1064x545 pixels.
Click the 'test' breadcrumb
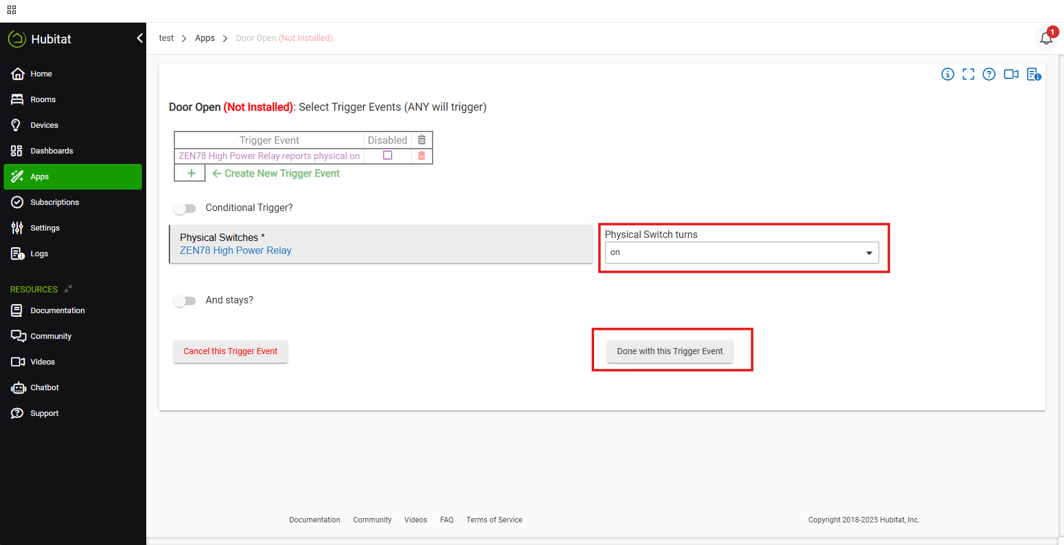tap(166, 38)
